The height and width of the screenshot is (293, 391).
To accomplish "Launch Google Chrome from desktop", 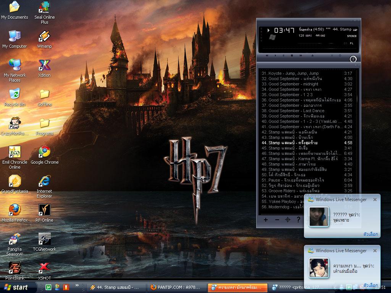I will coord(44,155).
